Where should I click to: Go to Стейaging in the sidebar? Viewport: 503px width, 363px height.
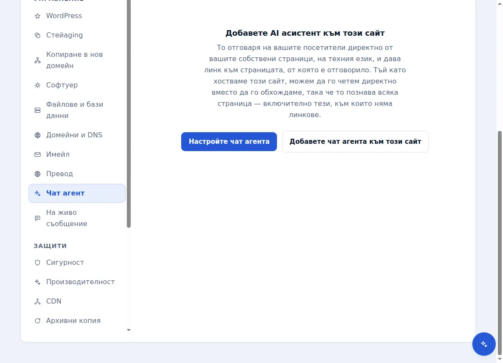tap(77, 35)
